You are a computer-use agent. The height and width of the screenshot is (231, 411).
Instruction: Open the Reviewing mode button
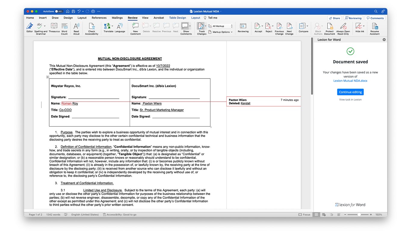353,18
